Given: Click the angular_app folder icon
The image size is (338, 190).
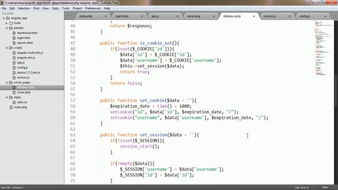Looking at the screenshot, I should tap(8, 18).
